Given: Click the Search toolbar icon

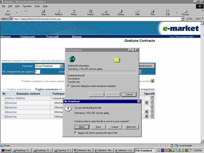Looking at the screenshot, I should 90,12.
